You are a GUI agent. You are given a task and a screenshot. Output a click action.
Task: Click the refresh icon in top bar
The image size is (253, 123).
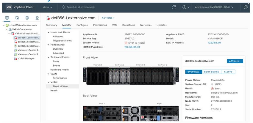point(174,7)
